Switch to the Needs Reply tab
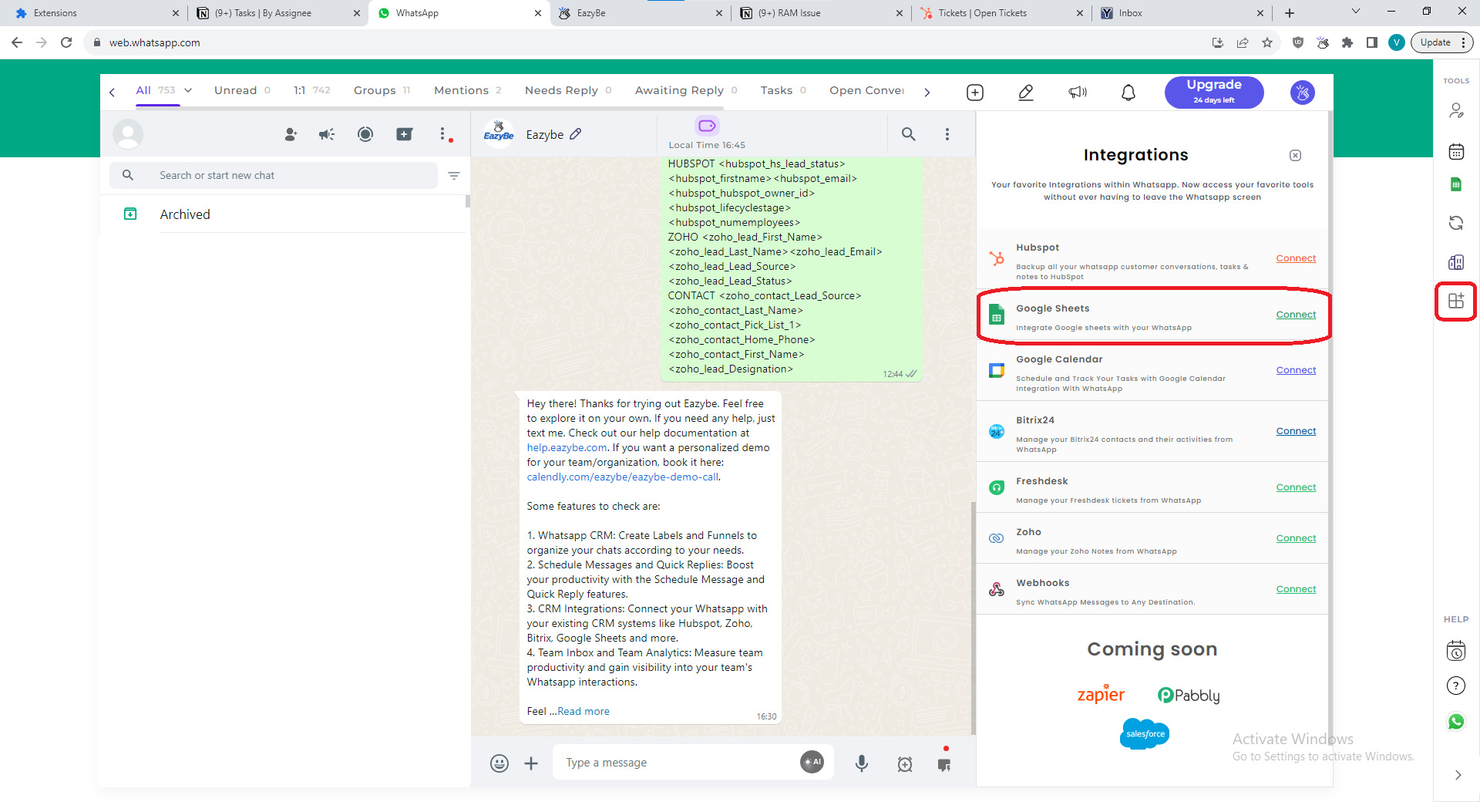This screenshot has height=802, width=1480. point(568,90)
